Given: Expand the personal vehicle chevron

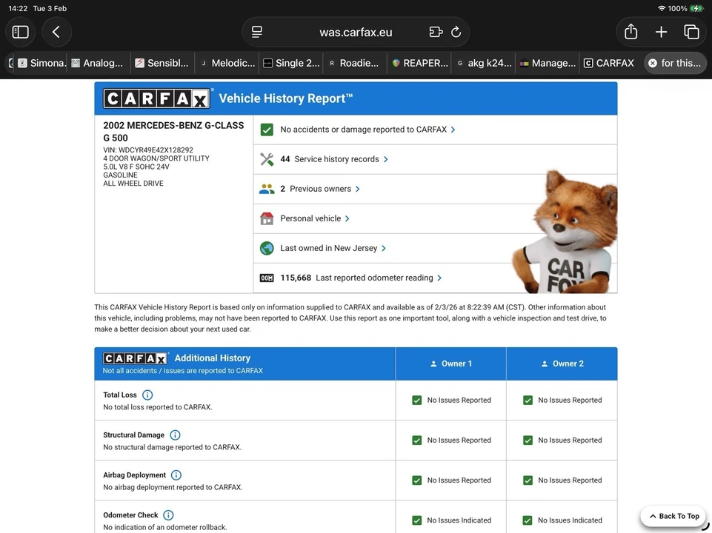Looking at the screenshot, I should [x=347, y=218].
